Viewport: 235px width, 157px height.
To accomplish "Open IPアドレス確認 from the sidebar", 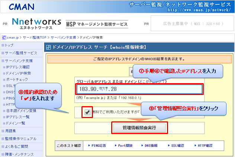I will (18, 67).
